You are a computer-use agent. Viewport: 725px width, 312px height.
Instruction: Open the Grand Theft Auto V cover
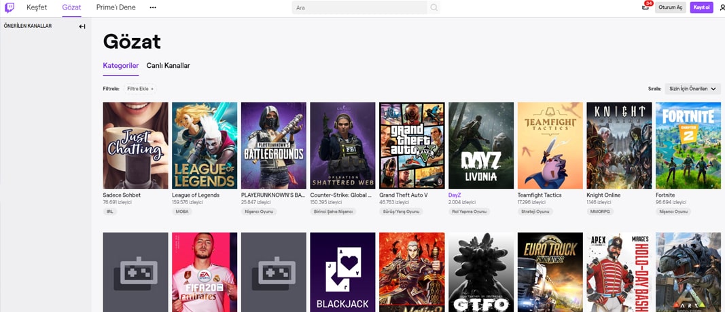click(412, 145)
